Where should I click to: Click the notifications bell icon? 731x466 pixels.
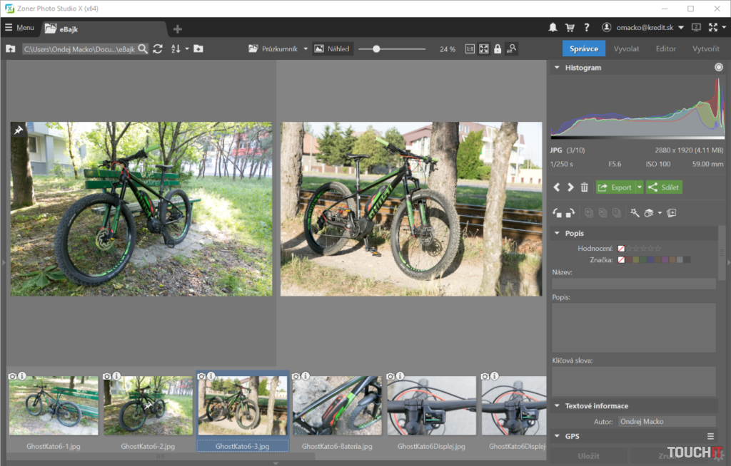click(553, 28)
